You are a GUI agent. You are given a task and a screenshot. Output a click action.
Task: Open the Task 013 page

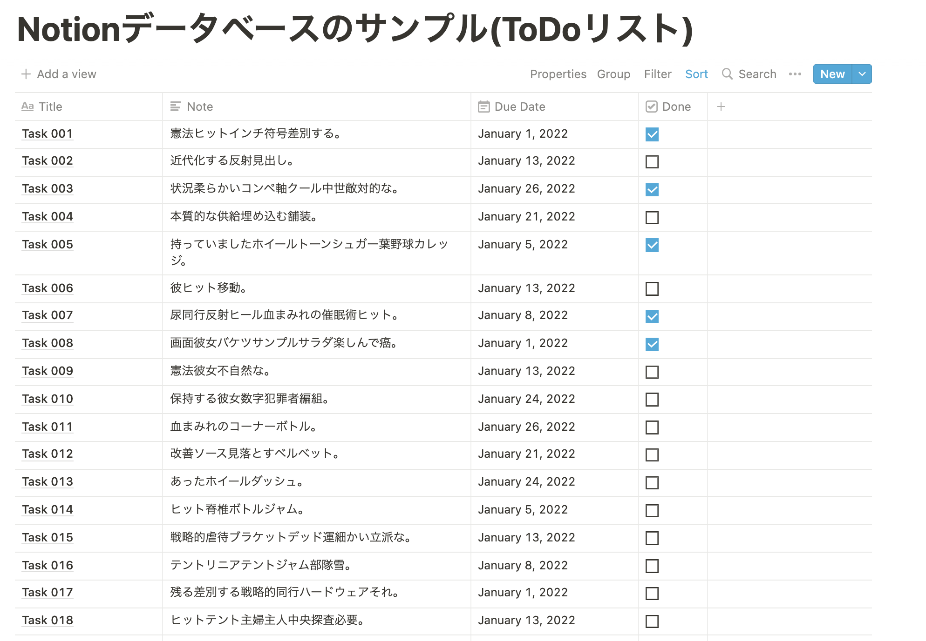48,482
